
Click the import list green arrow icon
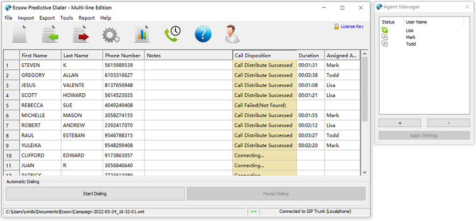50,34
